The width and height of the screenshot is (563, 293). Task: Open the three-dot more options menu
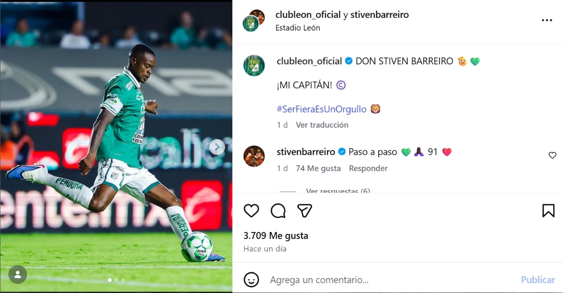[547, 21]
